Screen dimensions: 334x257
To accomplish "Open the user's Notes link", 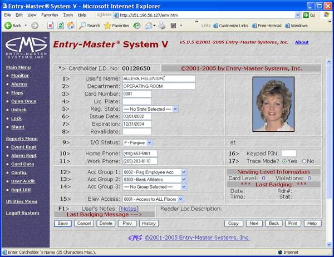I will click(x=129, y=209).
